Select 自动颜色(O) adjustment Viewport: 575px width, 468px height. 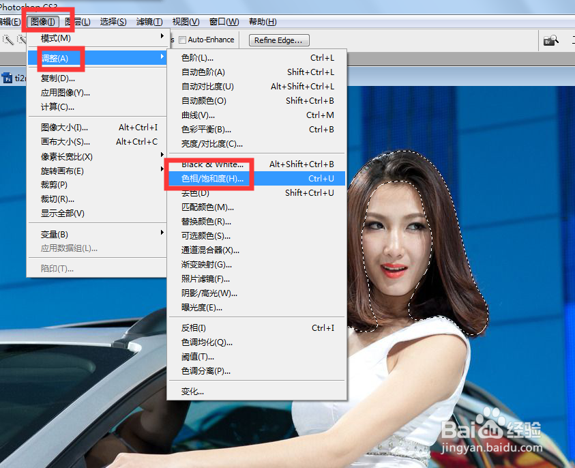[x=256, y=100]
